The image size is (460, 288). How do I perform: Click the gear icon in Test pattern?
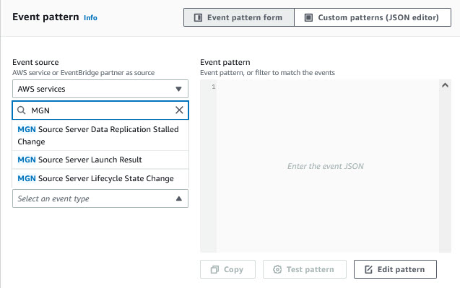tap(277, 269)
